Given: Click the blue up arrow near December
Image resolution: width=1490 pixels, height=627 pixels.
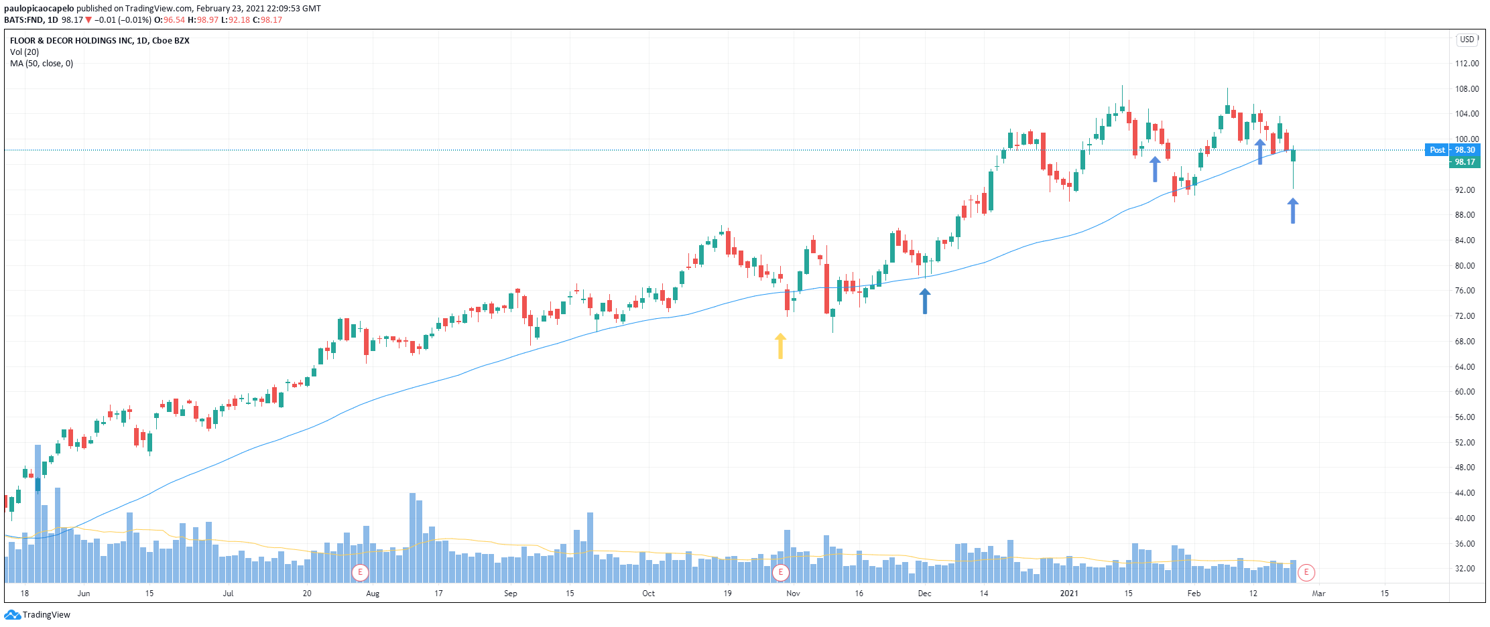Looking at the screenshot, I should [925, 301].
